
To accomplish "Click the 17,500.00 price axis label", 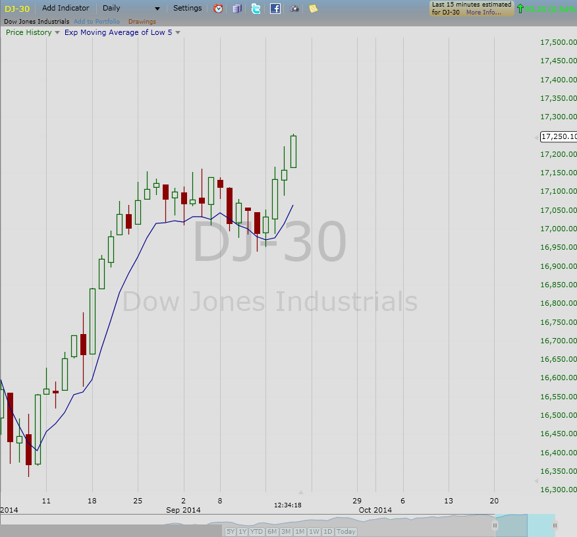I will coord(559,42).
